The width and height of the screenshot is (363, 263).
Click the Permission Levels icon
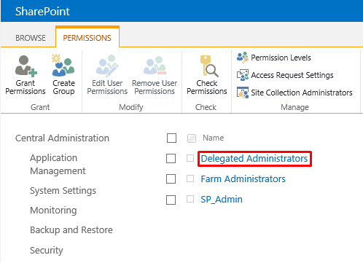[243, 58]
